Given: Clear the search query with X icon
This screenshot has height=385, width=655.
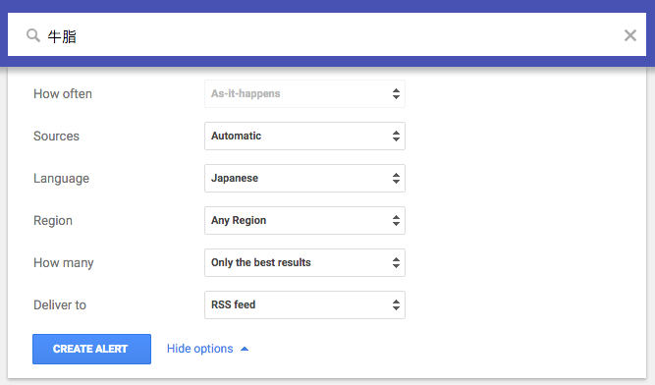Looking at the screenshot, I should [629, 35].
